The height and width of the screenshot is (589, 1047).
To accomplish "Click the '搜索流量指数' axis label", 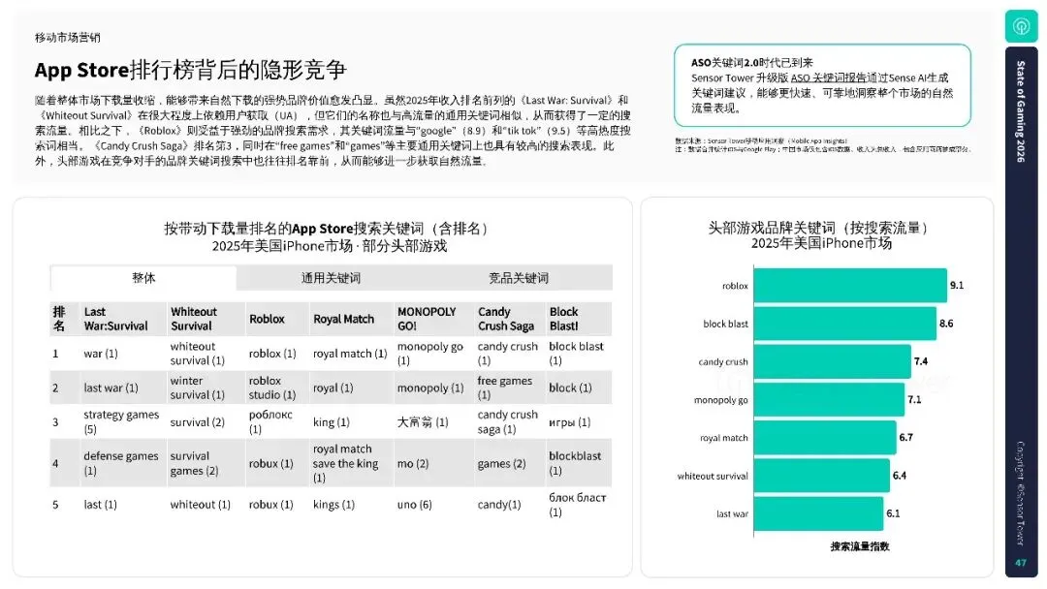I will (859, 546).
